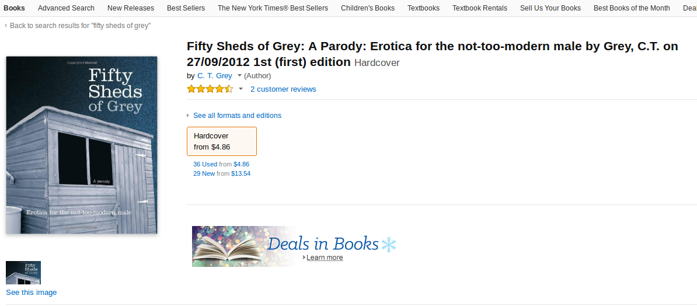Click the back arrow to search results
Image resolution: width=697 pixels, height=306 pixels.
click(x=6, y=26)
